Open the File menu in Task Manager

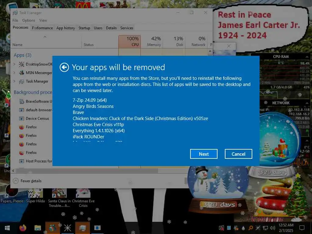pos(15,20)
